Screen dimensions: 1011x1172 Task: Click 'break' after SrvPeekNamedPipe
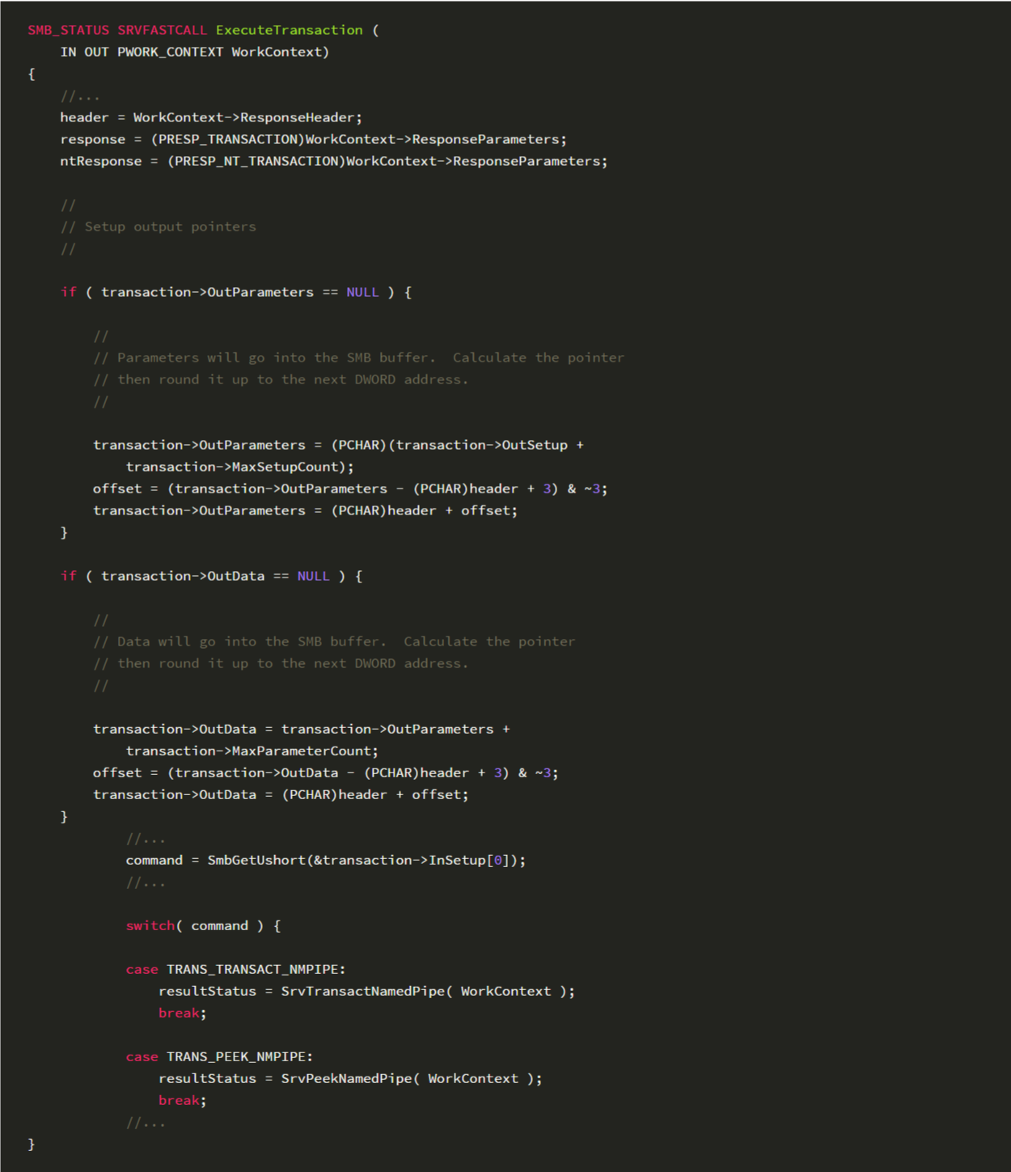[x=179, y=1100]
